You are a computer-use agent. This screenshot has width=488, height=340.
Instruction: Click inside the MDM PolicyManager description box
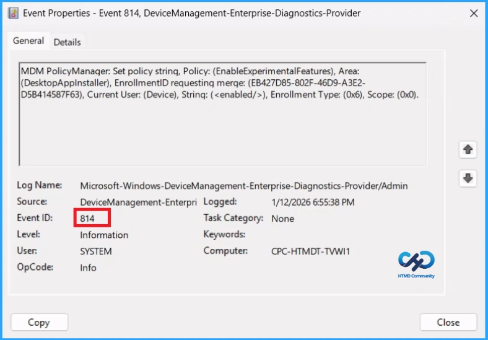pos(223,115)
